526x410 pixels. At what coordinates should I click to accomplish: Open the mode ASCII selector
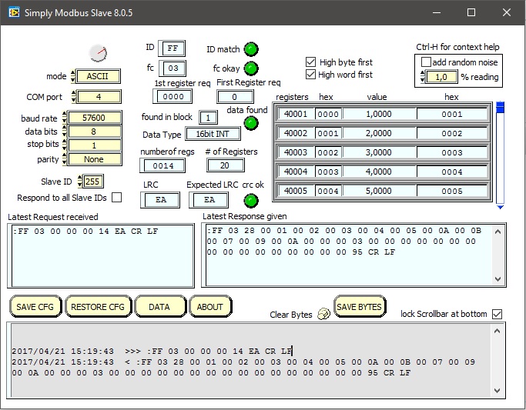tap(98, 76)
